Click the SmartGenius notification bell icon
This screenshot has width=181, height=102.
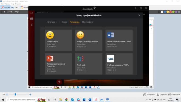135,8
